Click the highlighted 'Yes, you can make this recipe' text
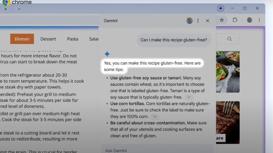 (152, 66)
